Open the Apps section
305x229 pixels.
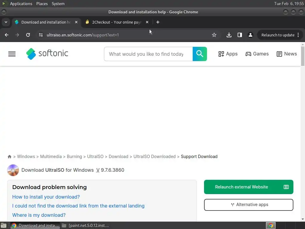(228, 54)
